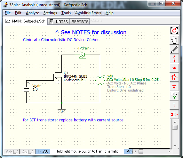This screenshot has width=183, height=158.
Task: Open the File menu
Action: click(x=8, y=13)
